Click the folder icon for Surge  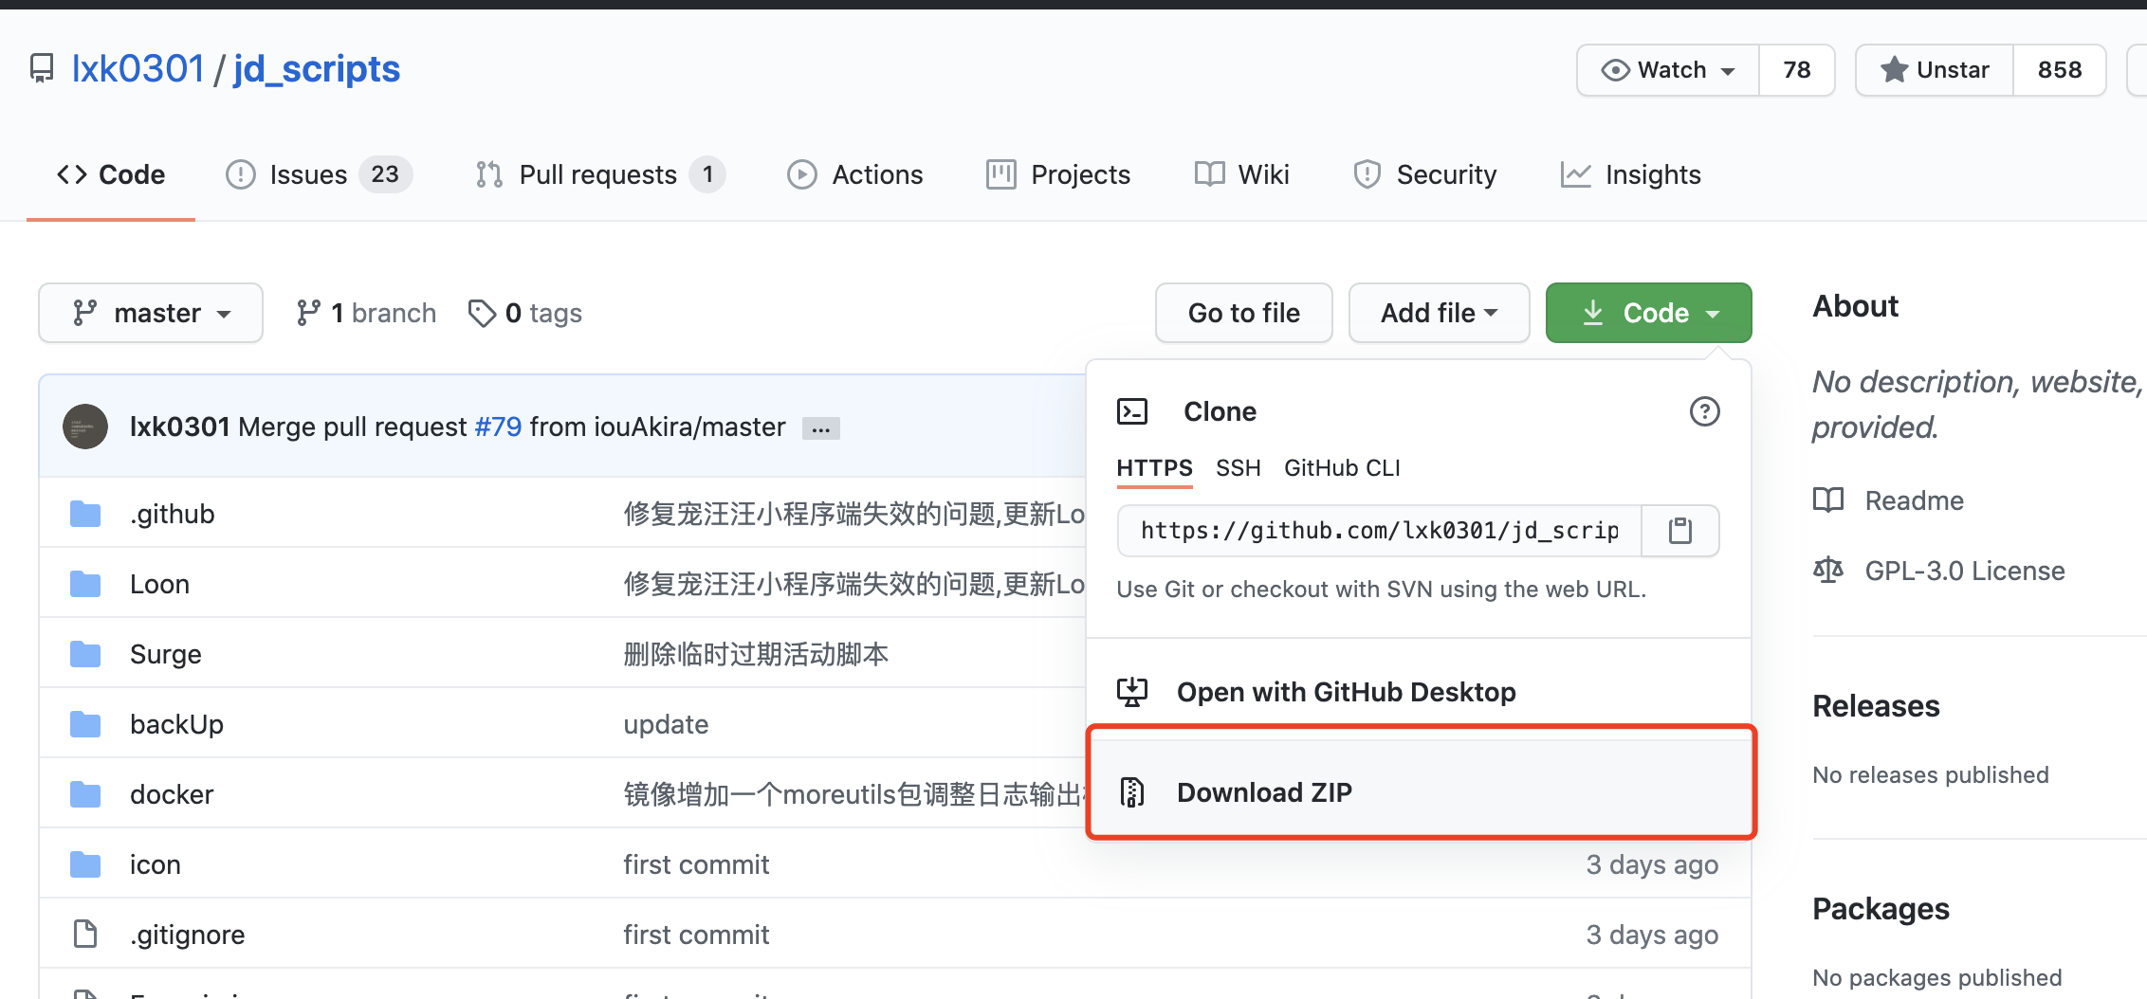point(85,654)
